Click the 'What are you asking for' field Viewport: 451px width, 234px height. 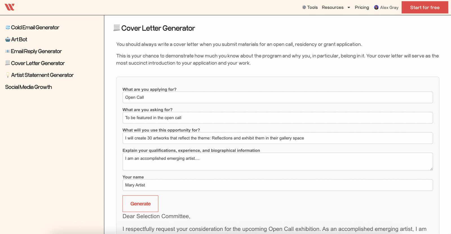coord(277,118)
